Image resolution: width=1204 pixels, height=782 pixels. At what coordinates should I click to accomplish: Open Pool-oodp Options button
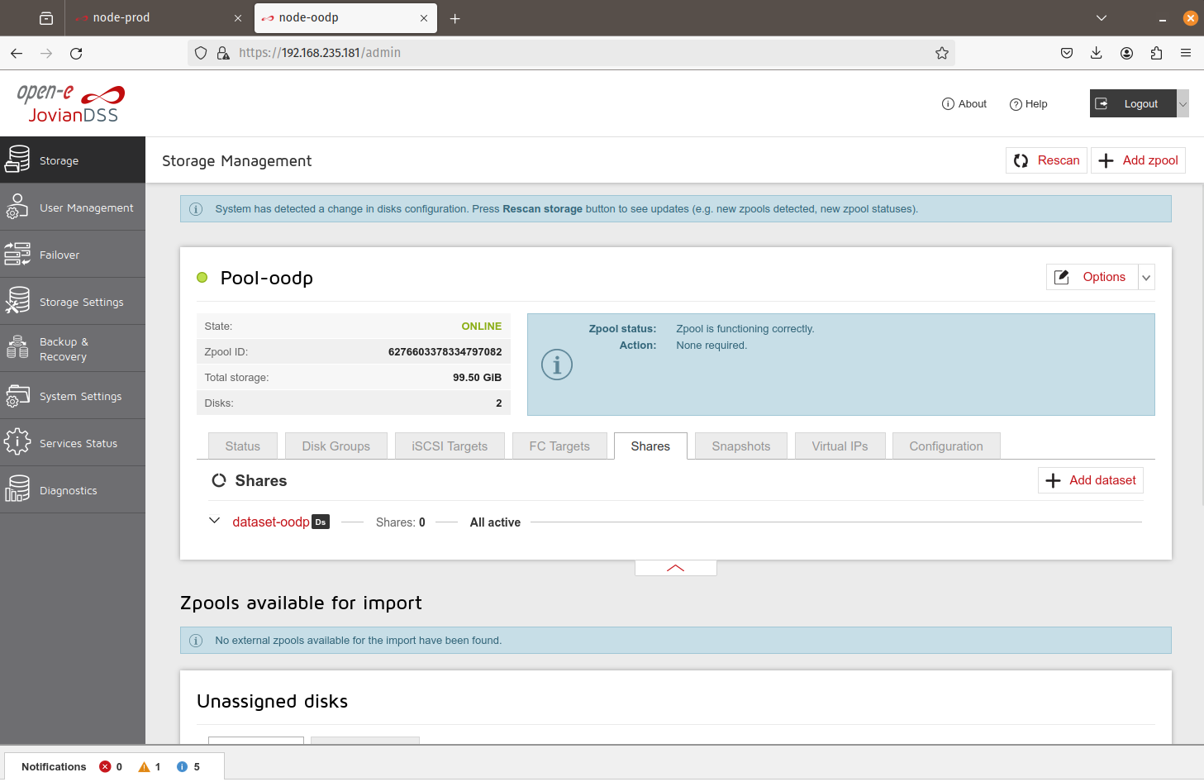1092,277
